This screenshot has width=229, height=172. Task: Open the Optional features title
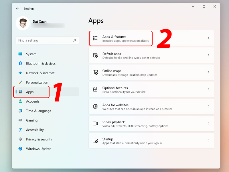[115, 88]
